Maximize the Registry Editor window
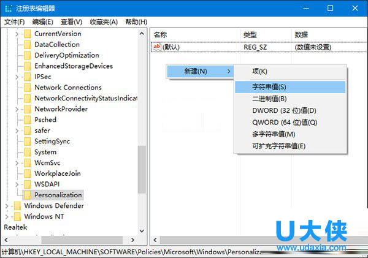This screenshot has height=258, width=368. (330, 8)
